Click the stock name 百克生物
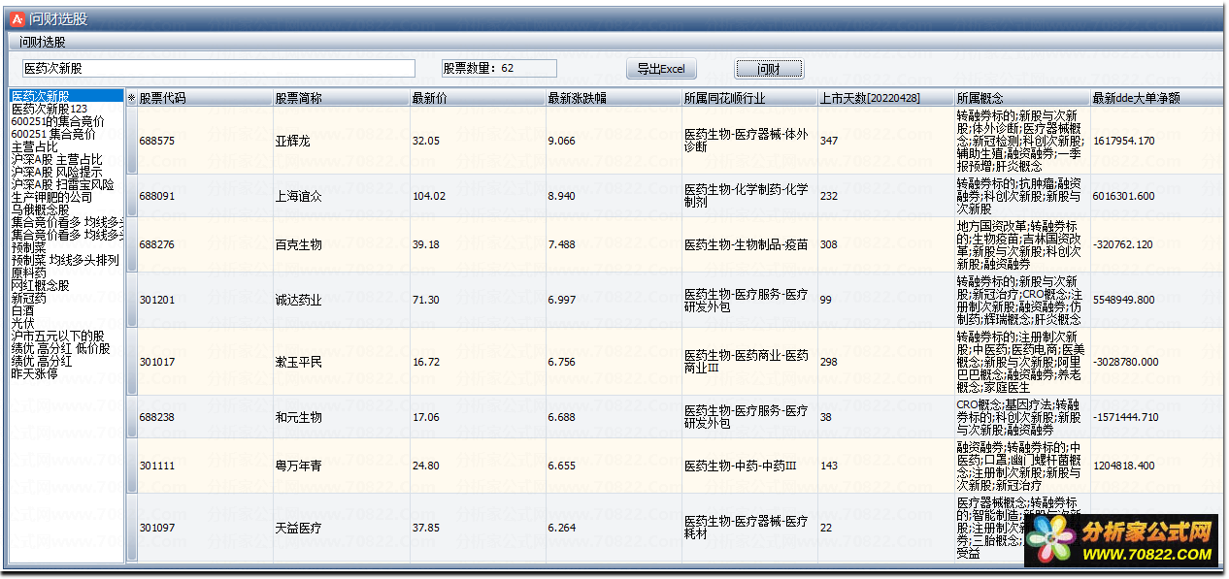 (298, 244)
